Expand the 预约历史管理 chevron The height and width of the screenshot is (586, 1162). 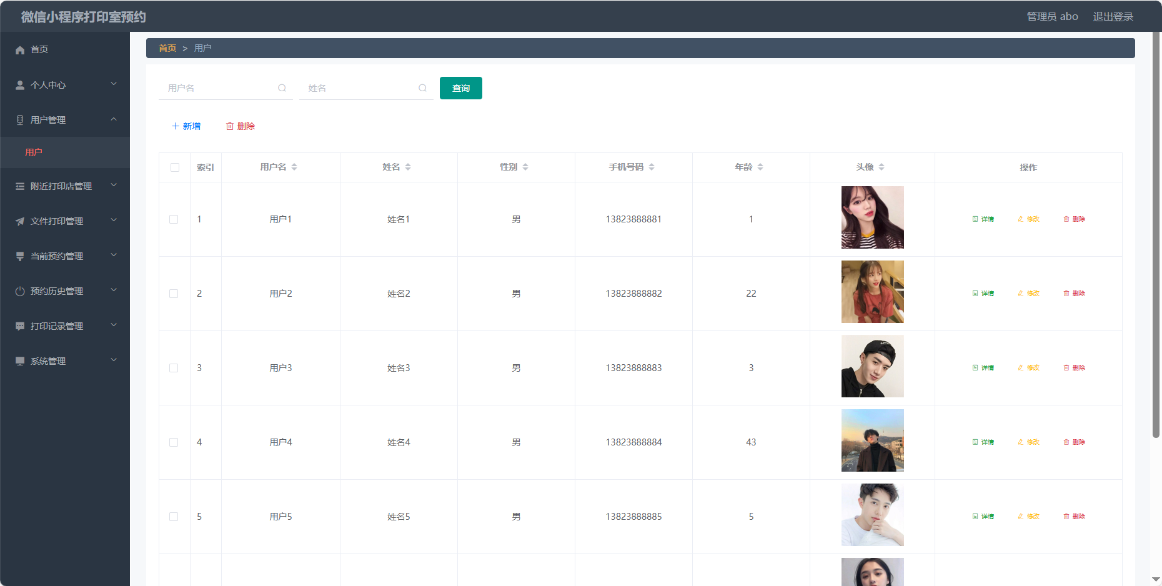tap(114, 290)
